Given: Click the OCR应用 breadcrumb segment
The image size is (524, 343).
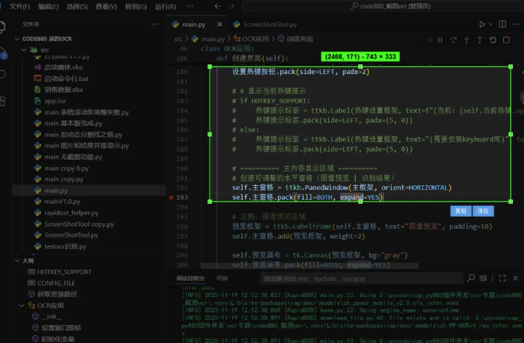Looking at the screenshot, I should point(255,39).
